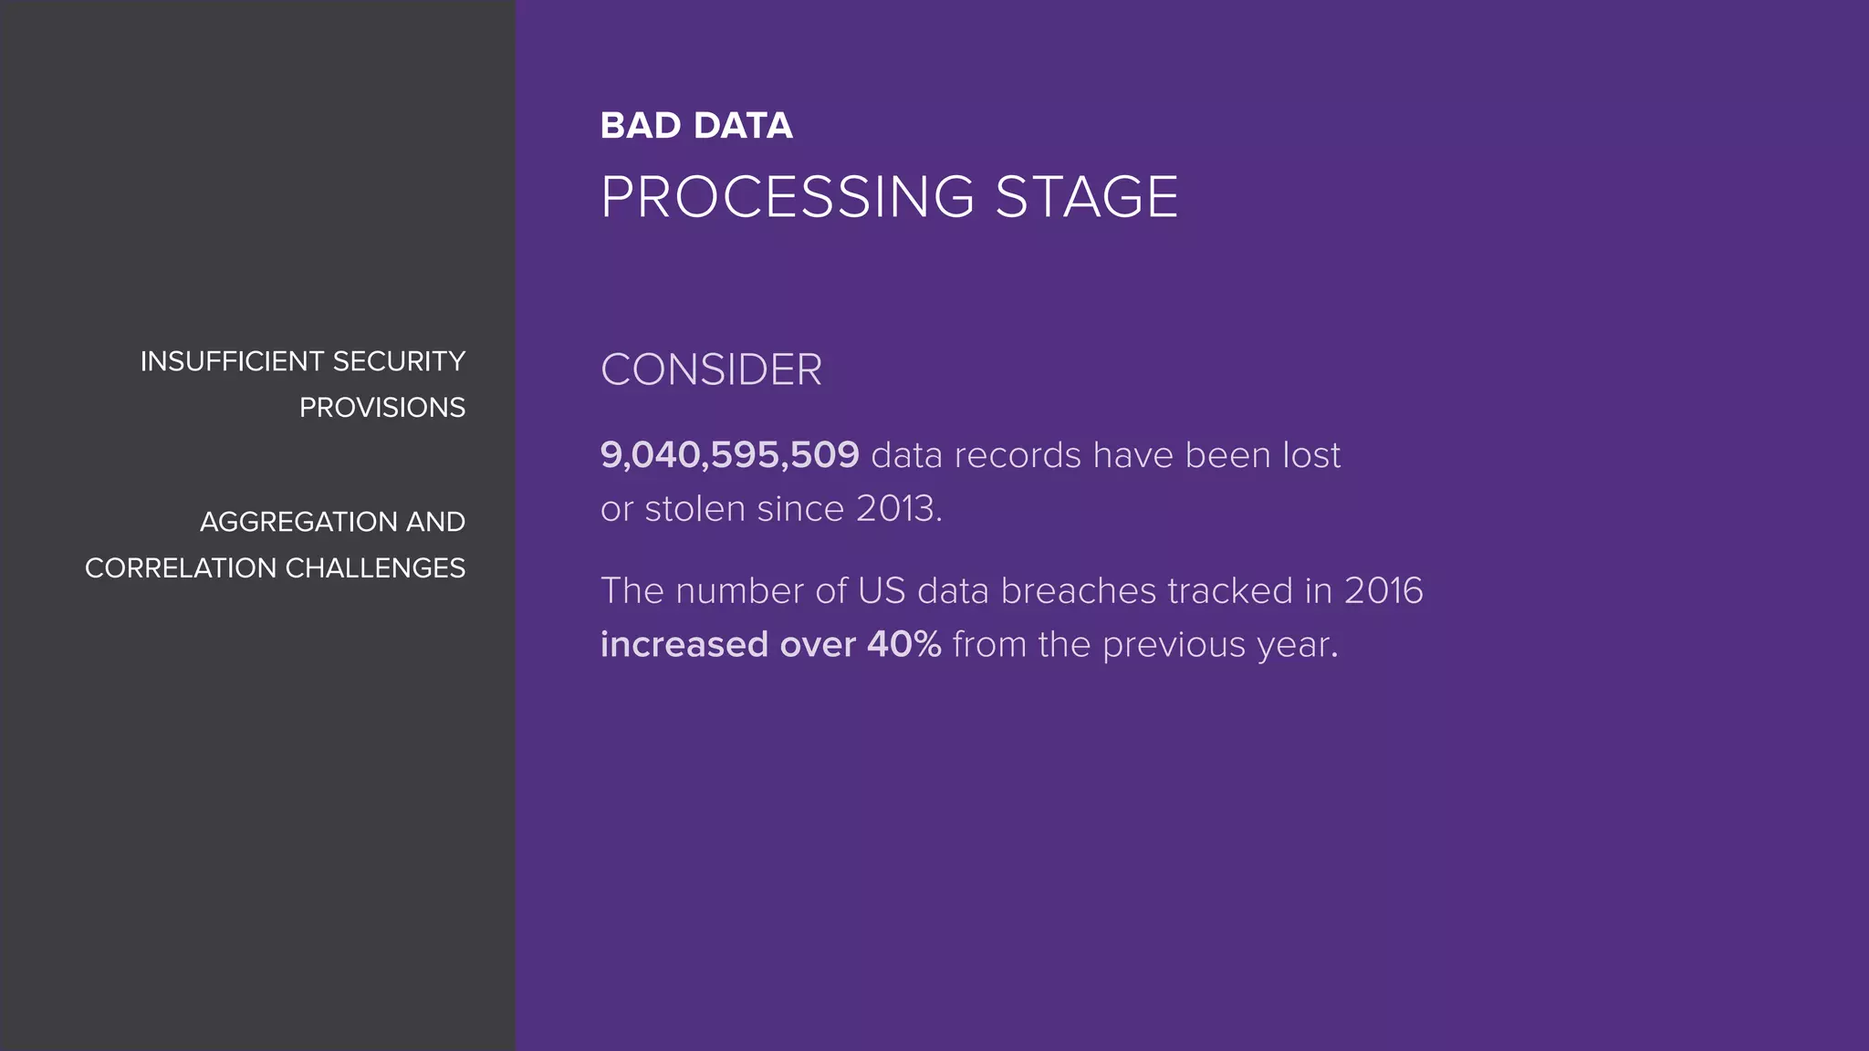This screenshot has width=1869, height=1051.
Task: Select the bold number 9,040,595,509
Action: coord(730,455)
